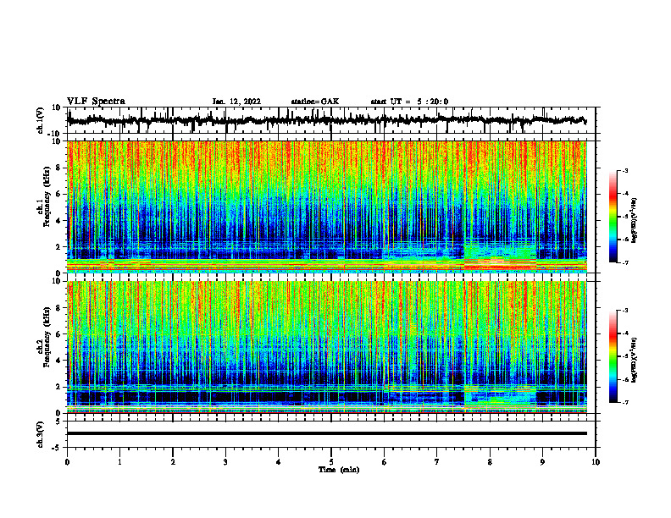Viewport: 671px width, 518px height.
Task: Click the ch.1 colorbar "log(PSD)" unit label
Action: 635,221
